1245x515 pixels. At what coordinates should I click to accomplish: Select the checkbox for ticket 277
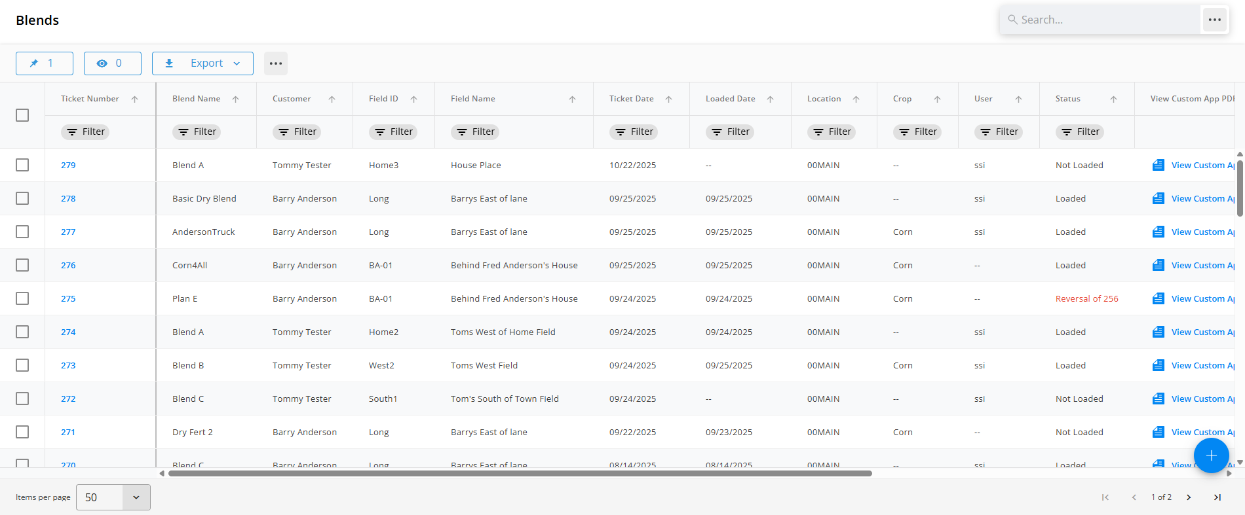22,232
